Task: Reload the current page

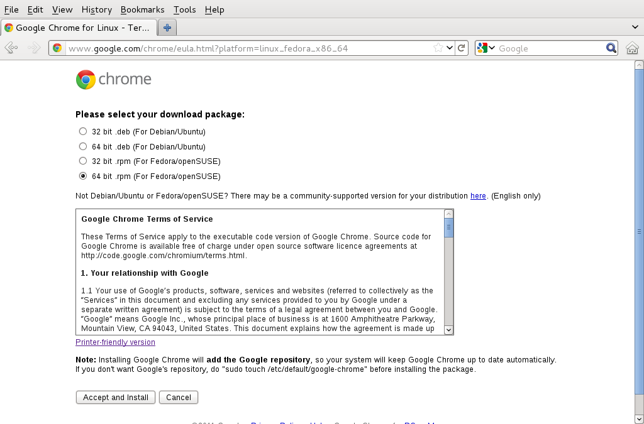Action: click(x=462, y=48)
